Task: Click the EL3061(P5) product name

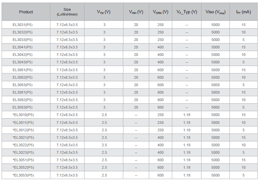Action: pos(22,70)
